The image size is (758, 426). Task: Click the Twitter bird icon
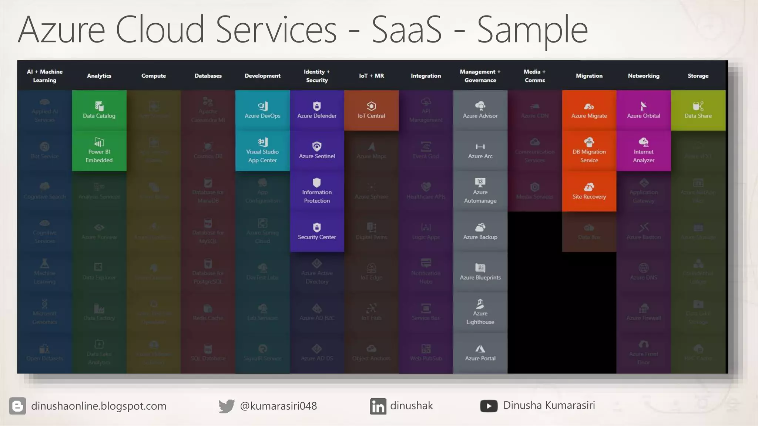tap(227, 406)
